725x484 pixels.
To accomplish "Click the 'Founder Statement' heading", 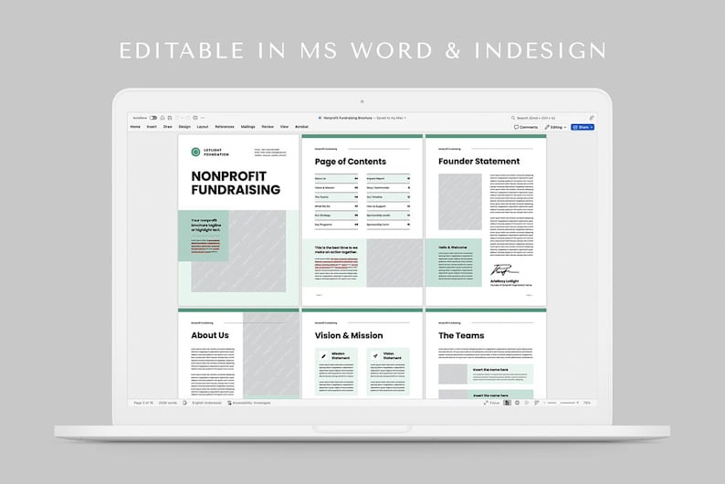I will point(478,162).
